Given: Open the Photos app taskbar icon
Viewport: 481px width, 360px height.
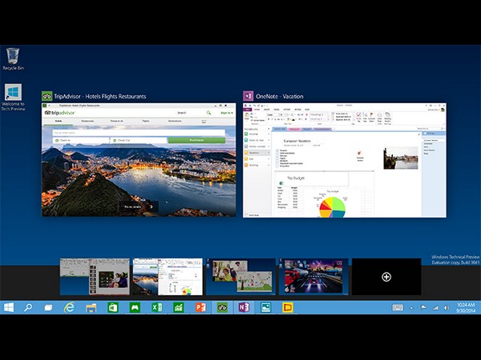Looking at the screenshot, I should click(x=265, y=307).
